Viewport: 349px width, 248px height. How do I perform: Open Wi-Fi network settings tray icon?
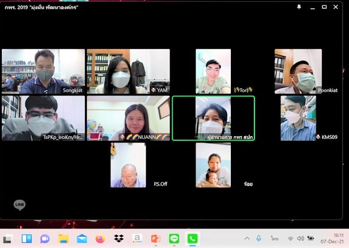(290, 239)
